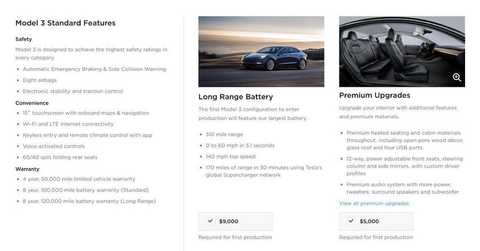Screen dimensions: 480x251
Task: Click the Eight airbags list item
Action: point(39,80)
